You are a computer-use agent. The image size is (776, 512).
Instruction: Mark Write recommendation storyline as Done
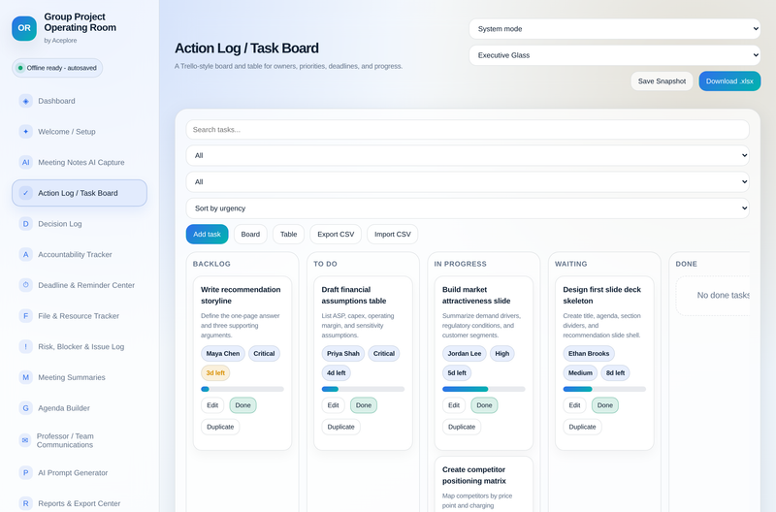pos(242,405)
